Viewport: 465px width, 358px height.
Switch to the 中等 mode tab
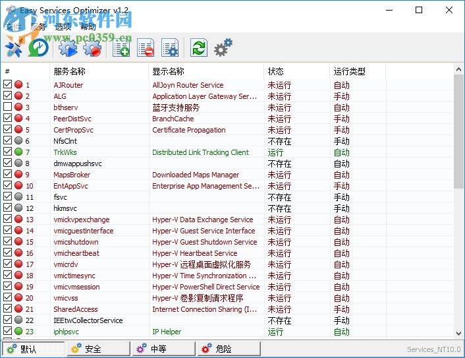pos(164,349)
